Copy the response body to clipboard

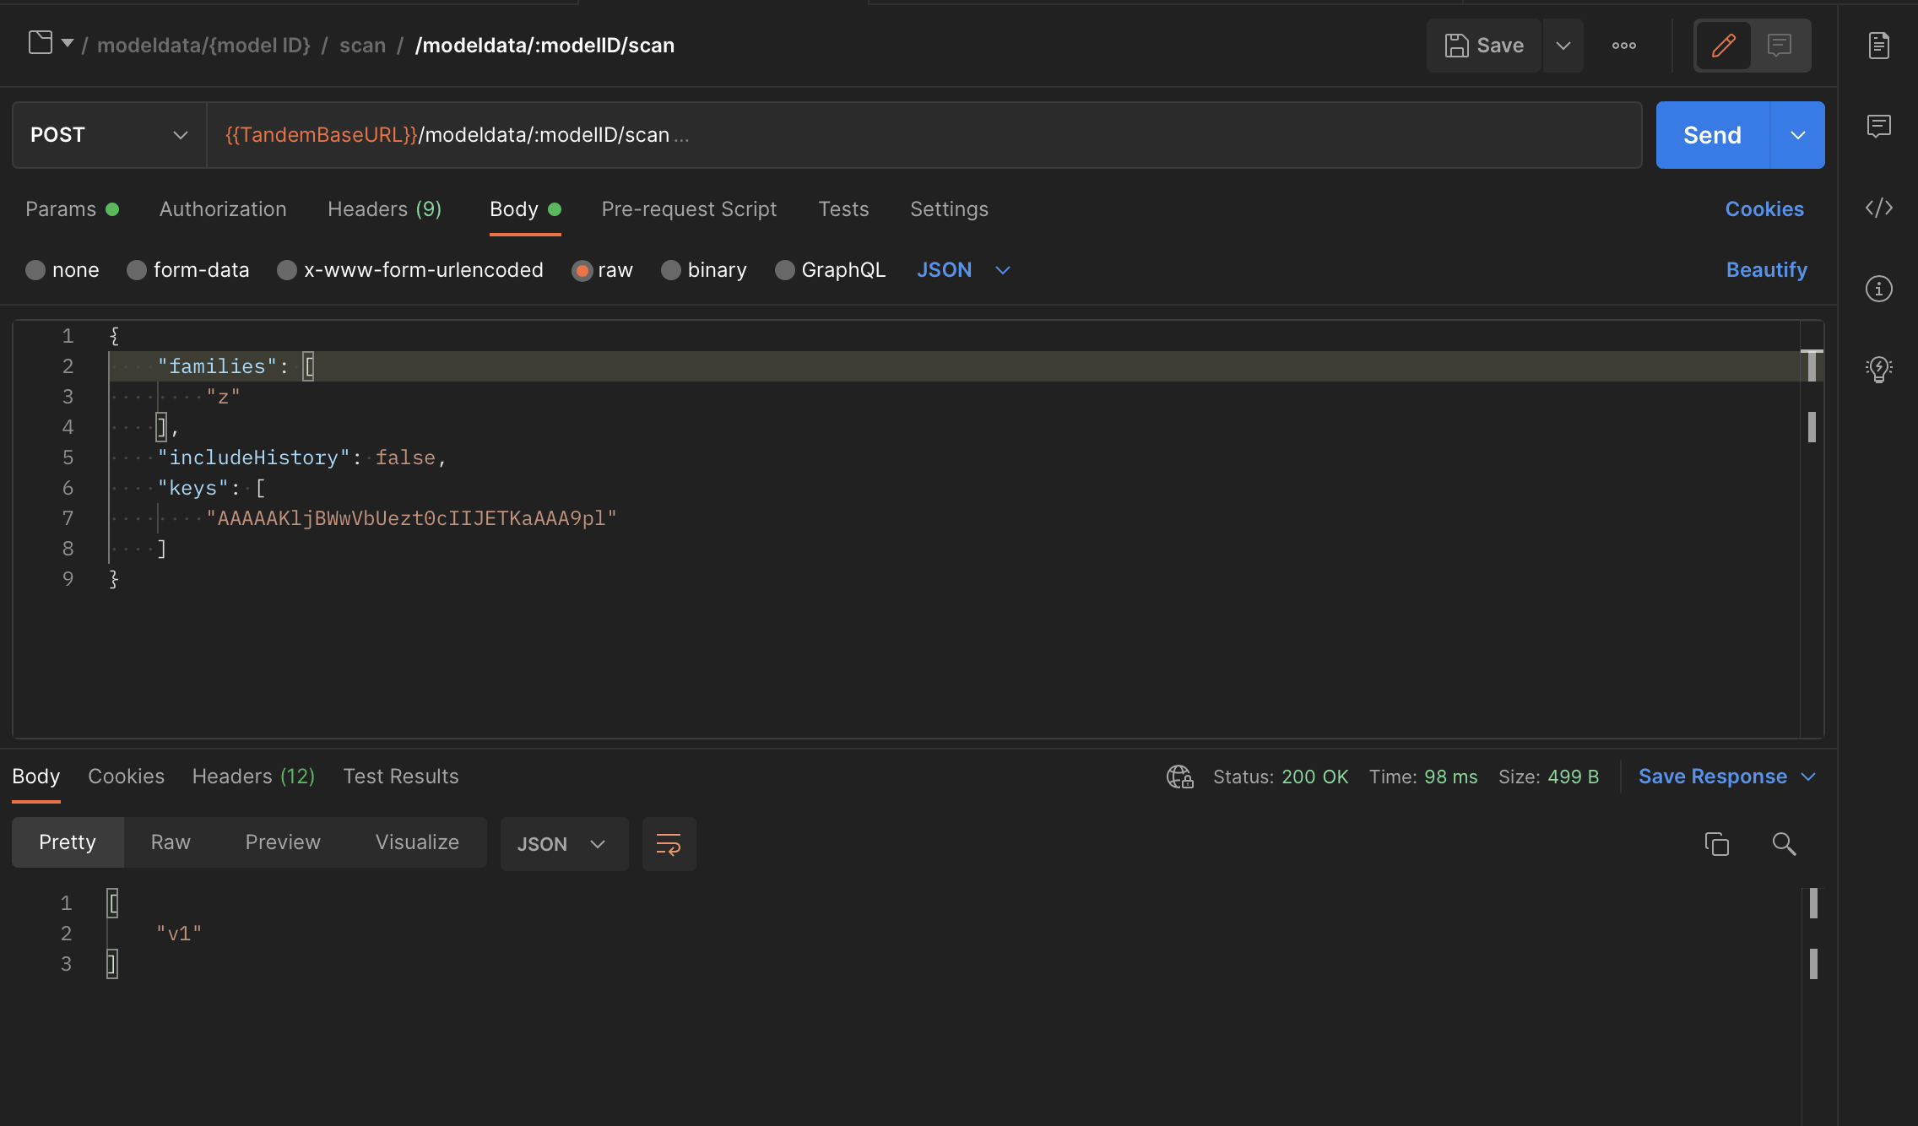click(1716, 844)
